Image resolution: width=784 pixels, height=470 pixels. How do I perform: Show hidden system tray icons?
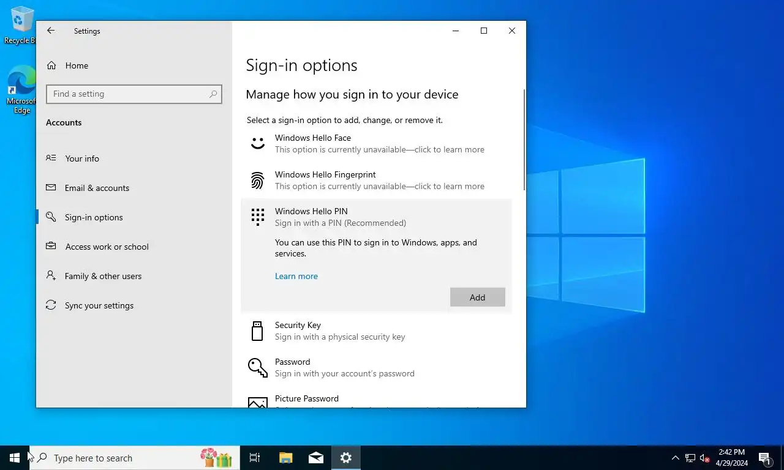(675, 458)
